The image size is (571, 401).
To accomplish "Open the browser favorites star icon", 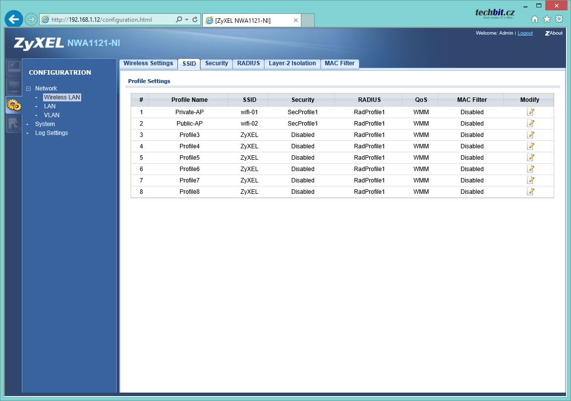I will (547, 19).
